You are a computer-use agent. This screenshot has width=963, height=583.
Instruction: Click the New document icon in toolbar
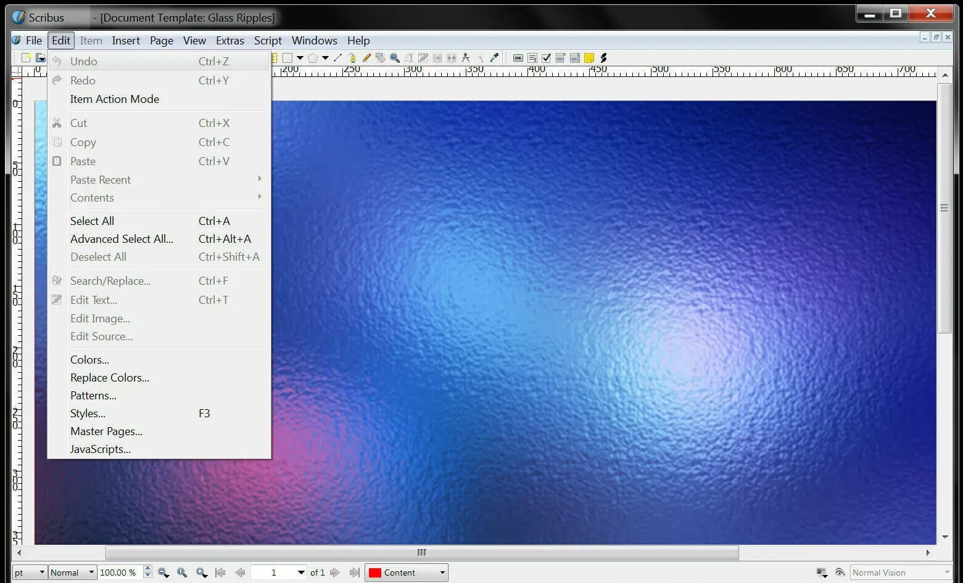[26, 58]
